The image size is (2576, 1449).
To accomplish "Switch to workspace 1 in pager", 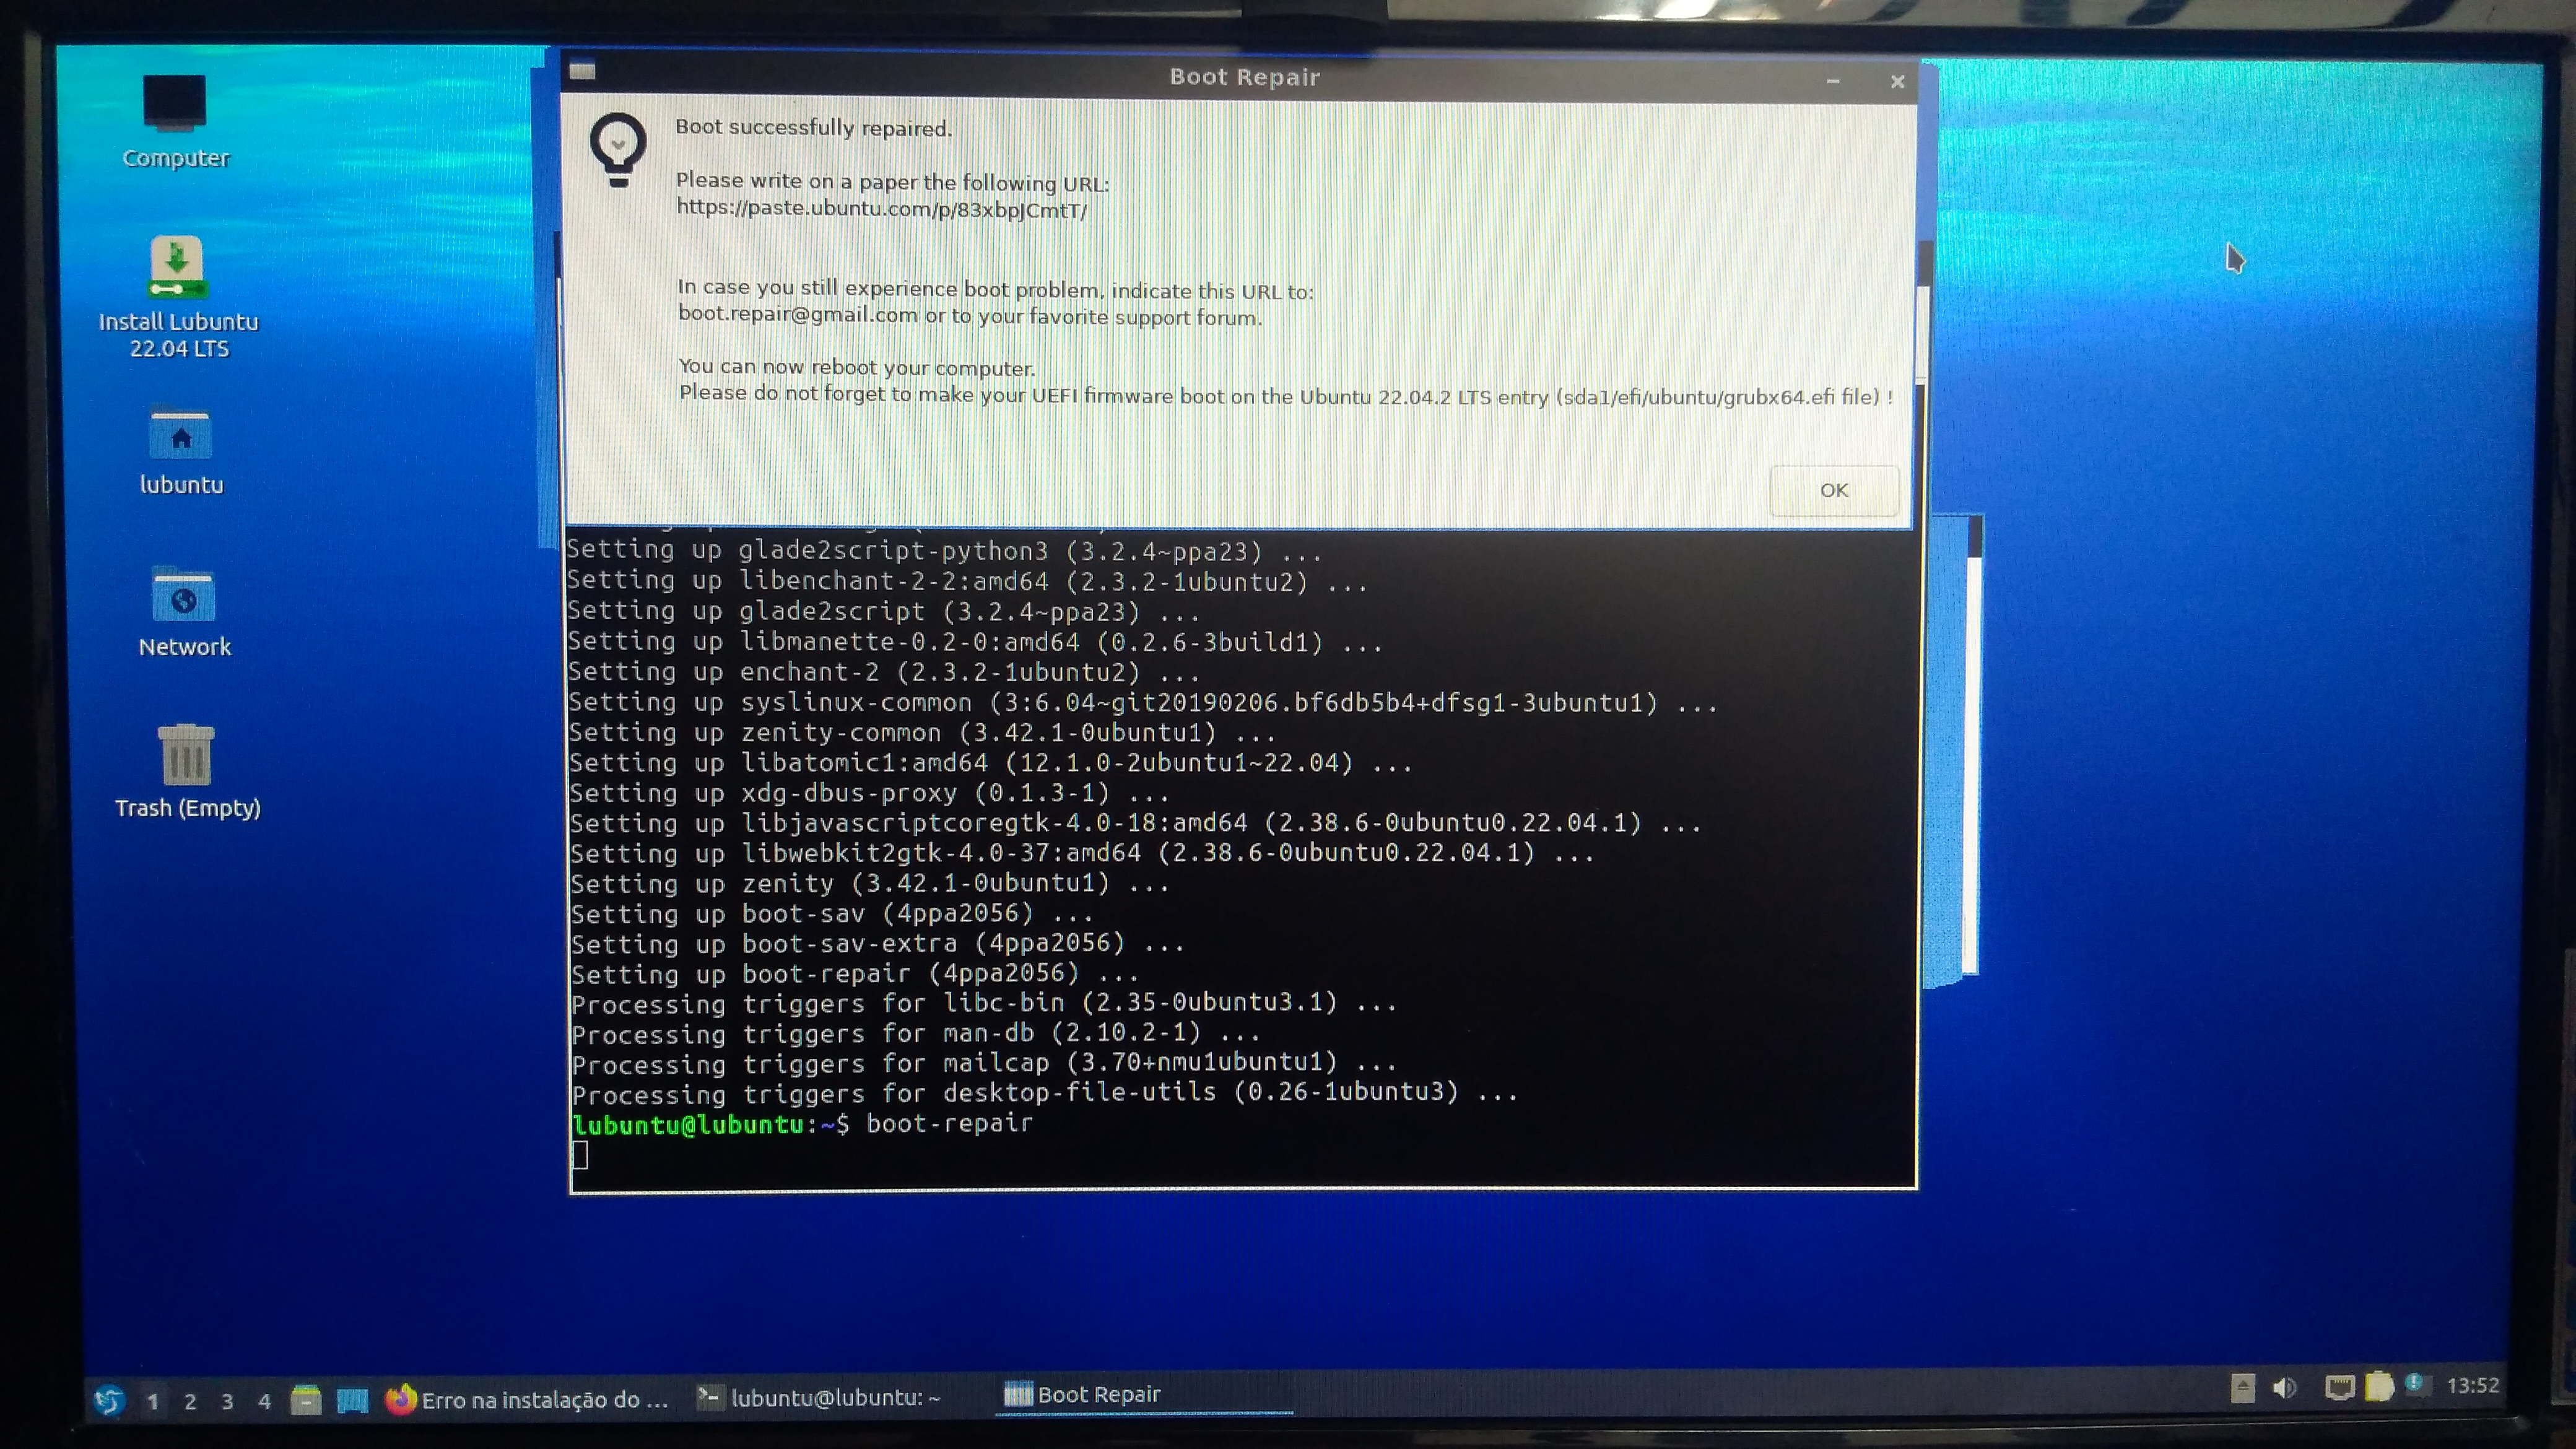I will (153, 1401).
